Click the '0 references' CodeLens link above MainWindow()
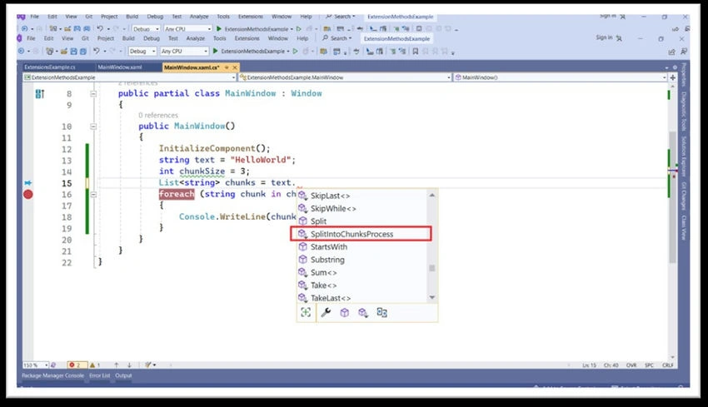Viewport: 708px width, 407px height. point(158,116)
